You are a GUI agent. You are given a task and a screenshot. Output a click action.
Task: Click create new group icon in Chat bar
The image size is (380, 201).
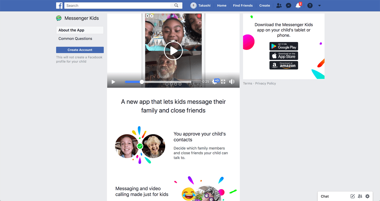click(360, 196)
